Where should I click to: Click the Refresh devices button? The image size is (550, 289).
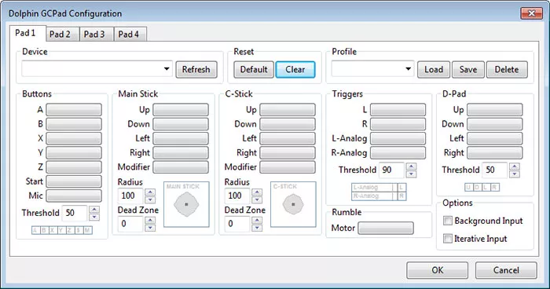(196, 69)
